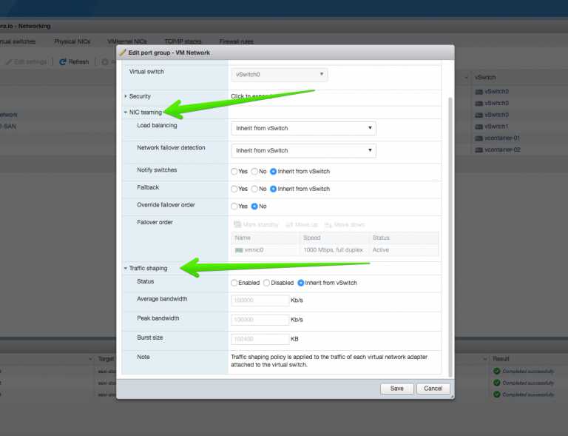Enable Traffic shaping status
The width and height of the screenshot is (568, 436).
(x=234, y=283)
